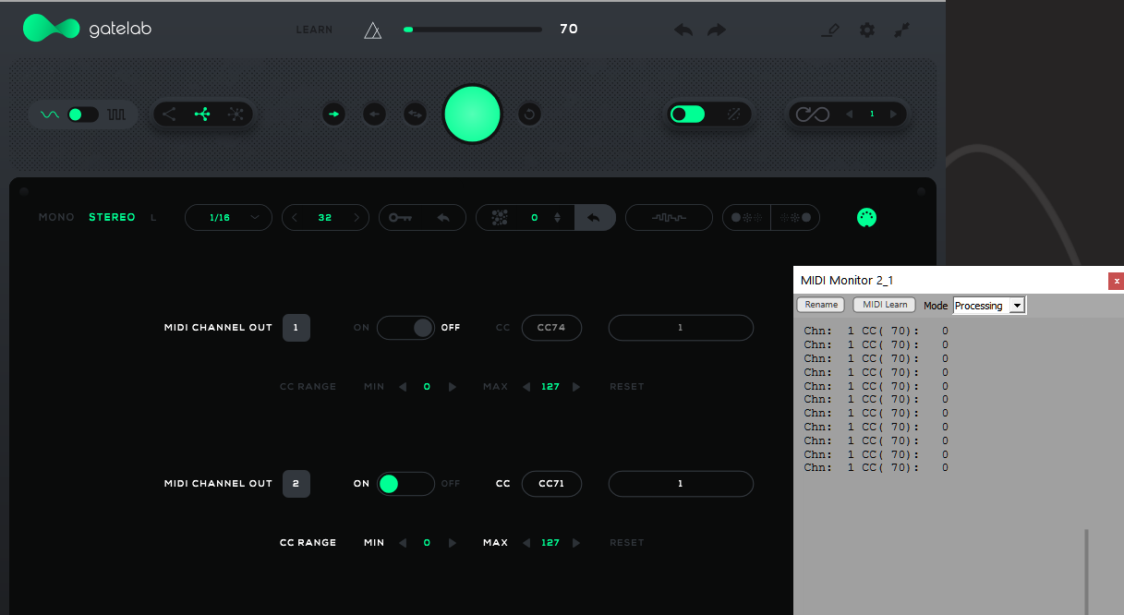This screenshot has height=615, width=1124.
Task: Increase the loop count right arrow
Action: click(893, 115)
